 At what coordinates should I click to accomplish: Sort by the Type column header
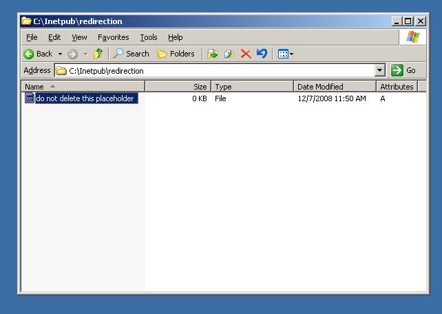coord(253,87)
